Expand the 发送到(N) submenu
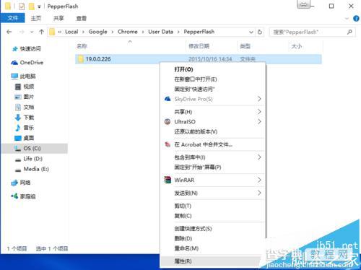This screenshot has width=361, height=270. pyautogui.click(x=213, y=193)
